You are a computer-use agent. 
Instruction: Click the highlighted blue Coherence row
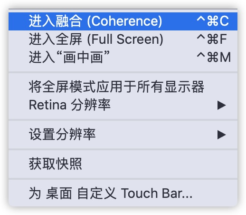(x=123, y=21)
